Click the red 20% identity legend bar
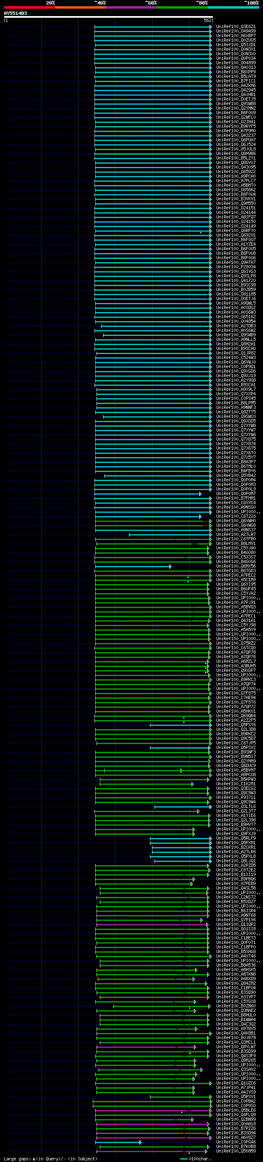Screen dimensions: 263x1162 click(29, 7)
